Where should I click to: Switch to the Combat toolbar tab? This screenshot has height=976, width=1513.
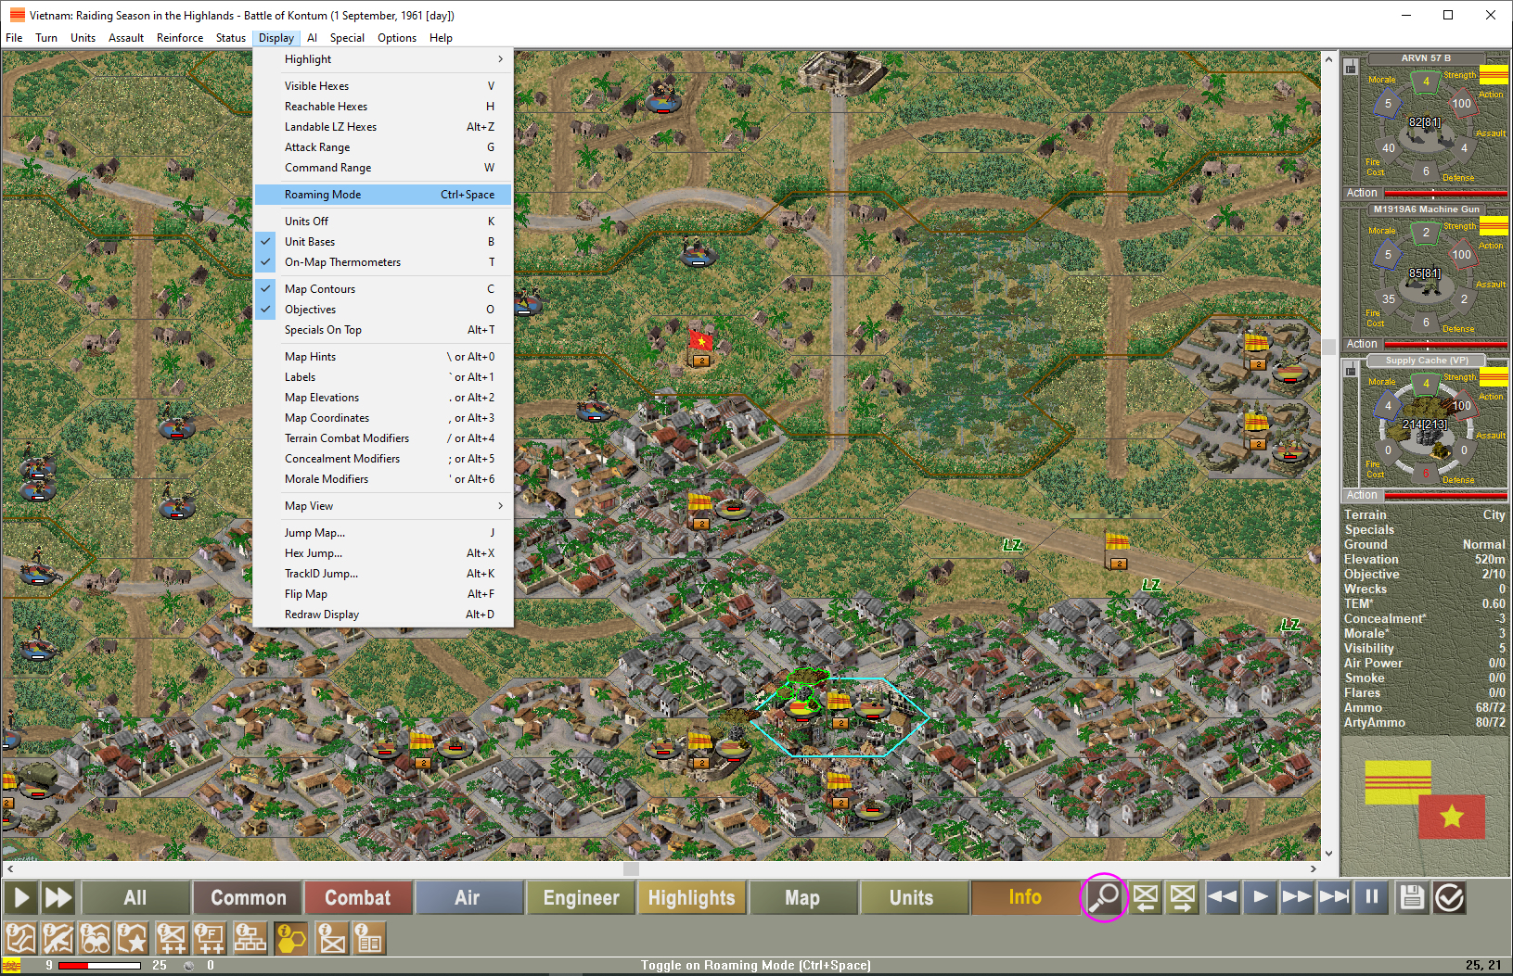(x=358, y=897)
